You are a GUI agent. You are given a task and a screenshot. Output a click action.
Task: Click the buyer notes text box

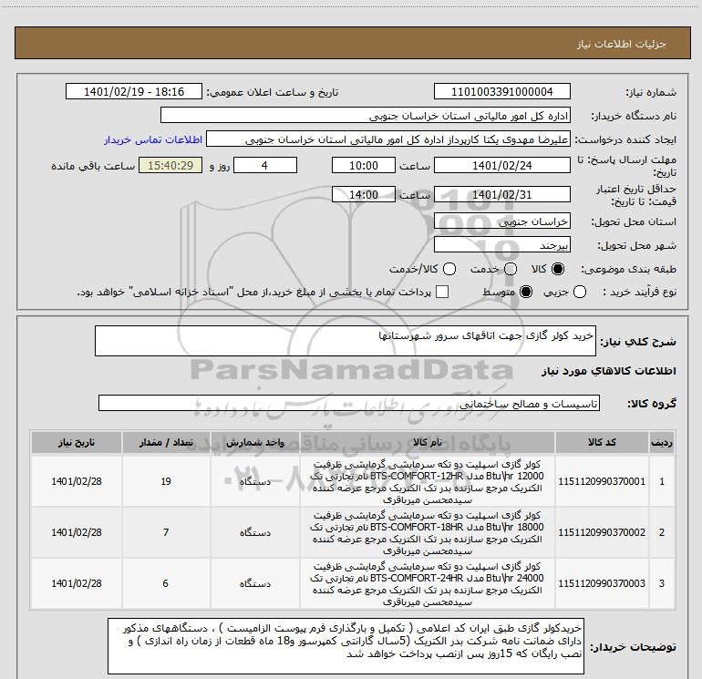tap(346, 646)
